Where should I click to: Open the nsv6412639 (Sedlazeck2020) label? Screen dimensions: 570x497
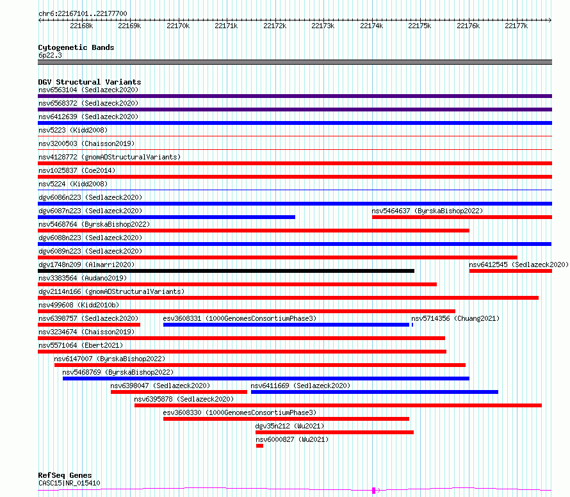click(x=88, y=117)
